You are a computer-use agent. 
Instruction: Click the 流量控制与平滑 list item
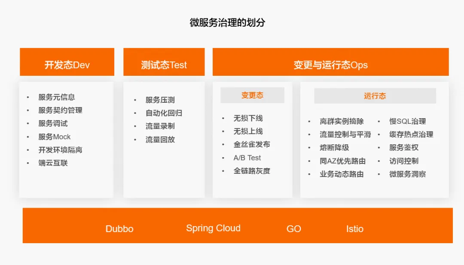[x=345, y=134]
